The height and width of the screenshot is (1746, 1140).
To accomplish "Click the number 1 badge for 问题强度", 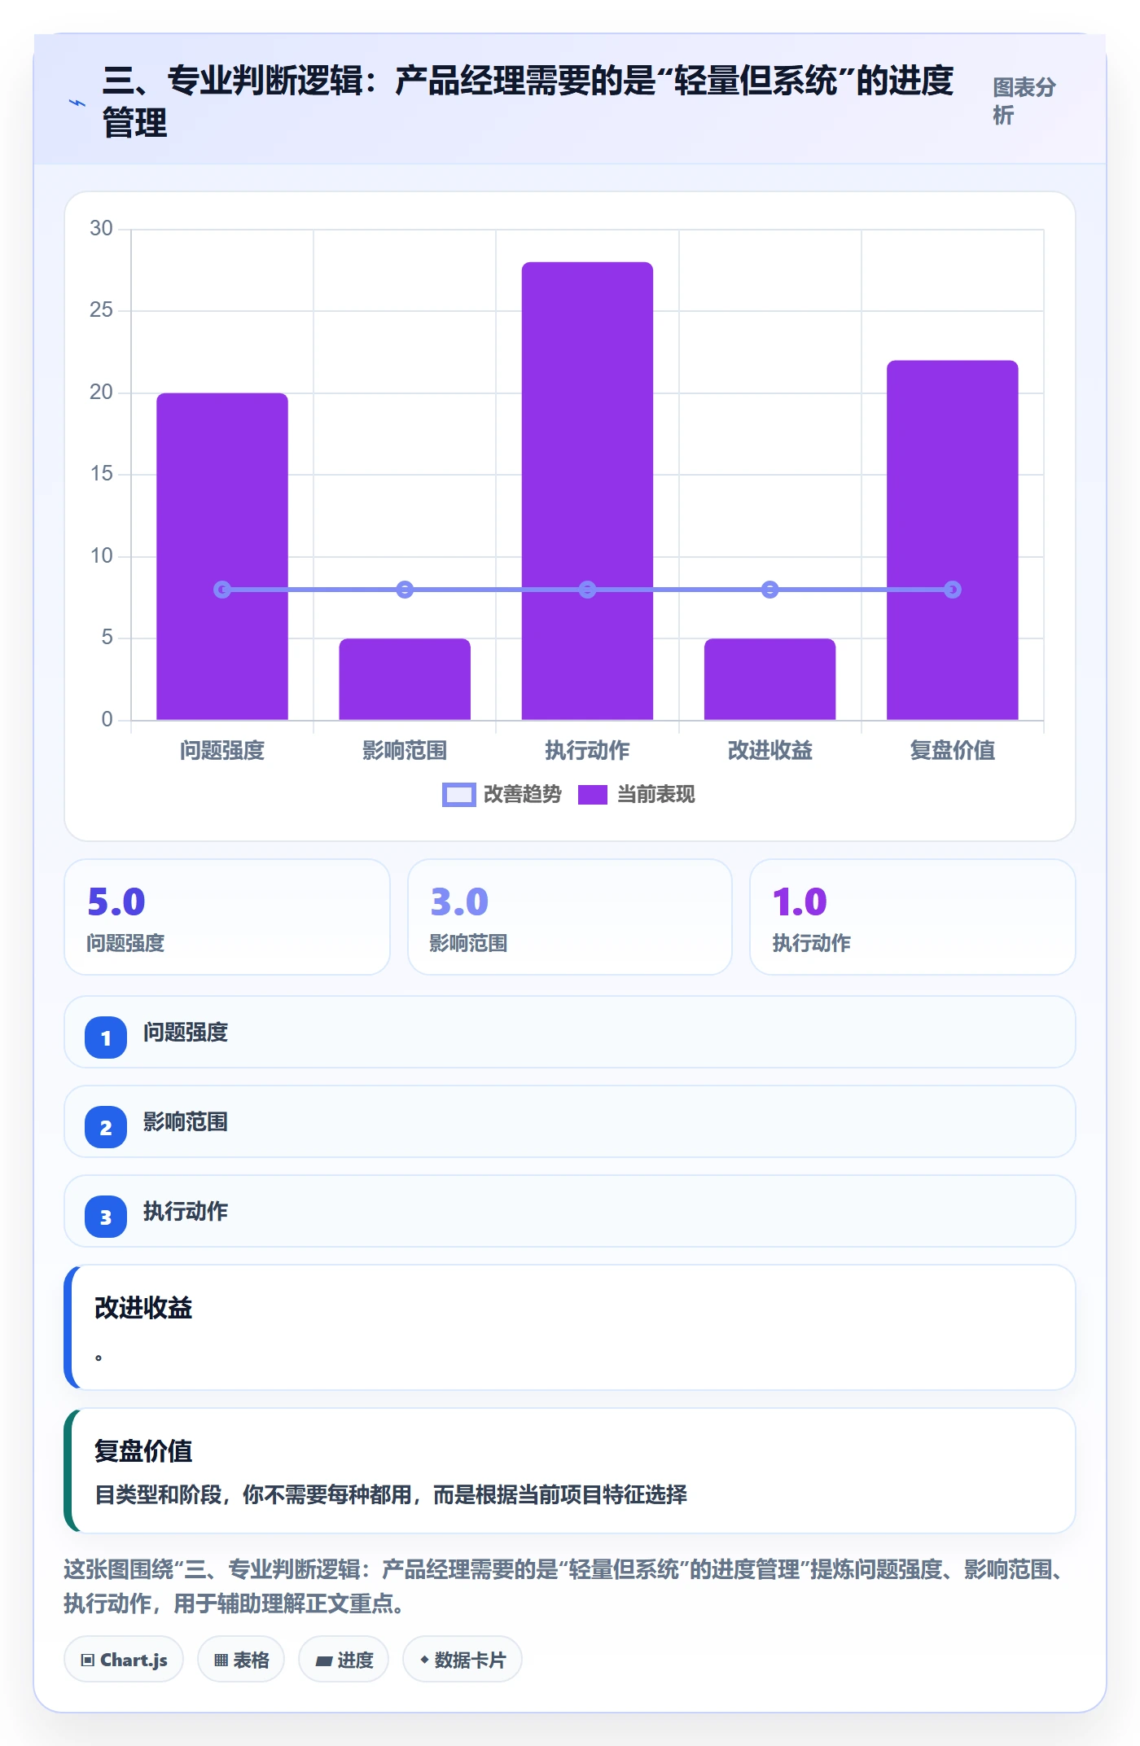I will pos(106,1038).
